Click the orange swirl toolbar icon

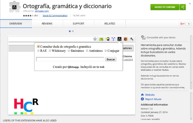125,39
